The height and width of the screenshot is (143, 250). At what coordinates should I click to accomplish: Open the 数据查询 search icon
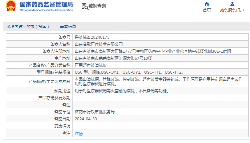[x=85, y=7]
